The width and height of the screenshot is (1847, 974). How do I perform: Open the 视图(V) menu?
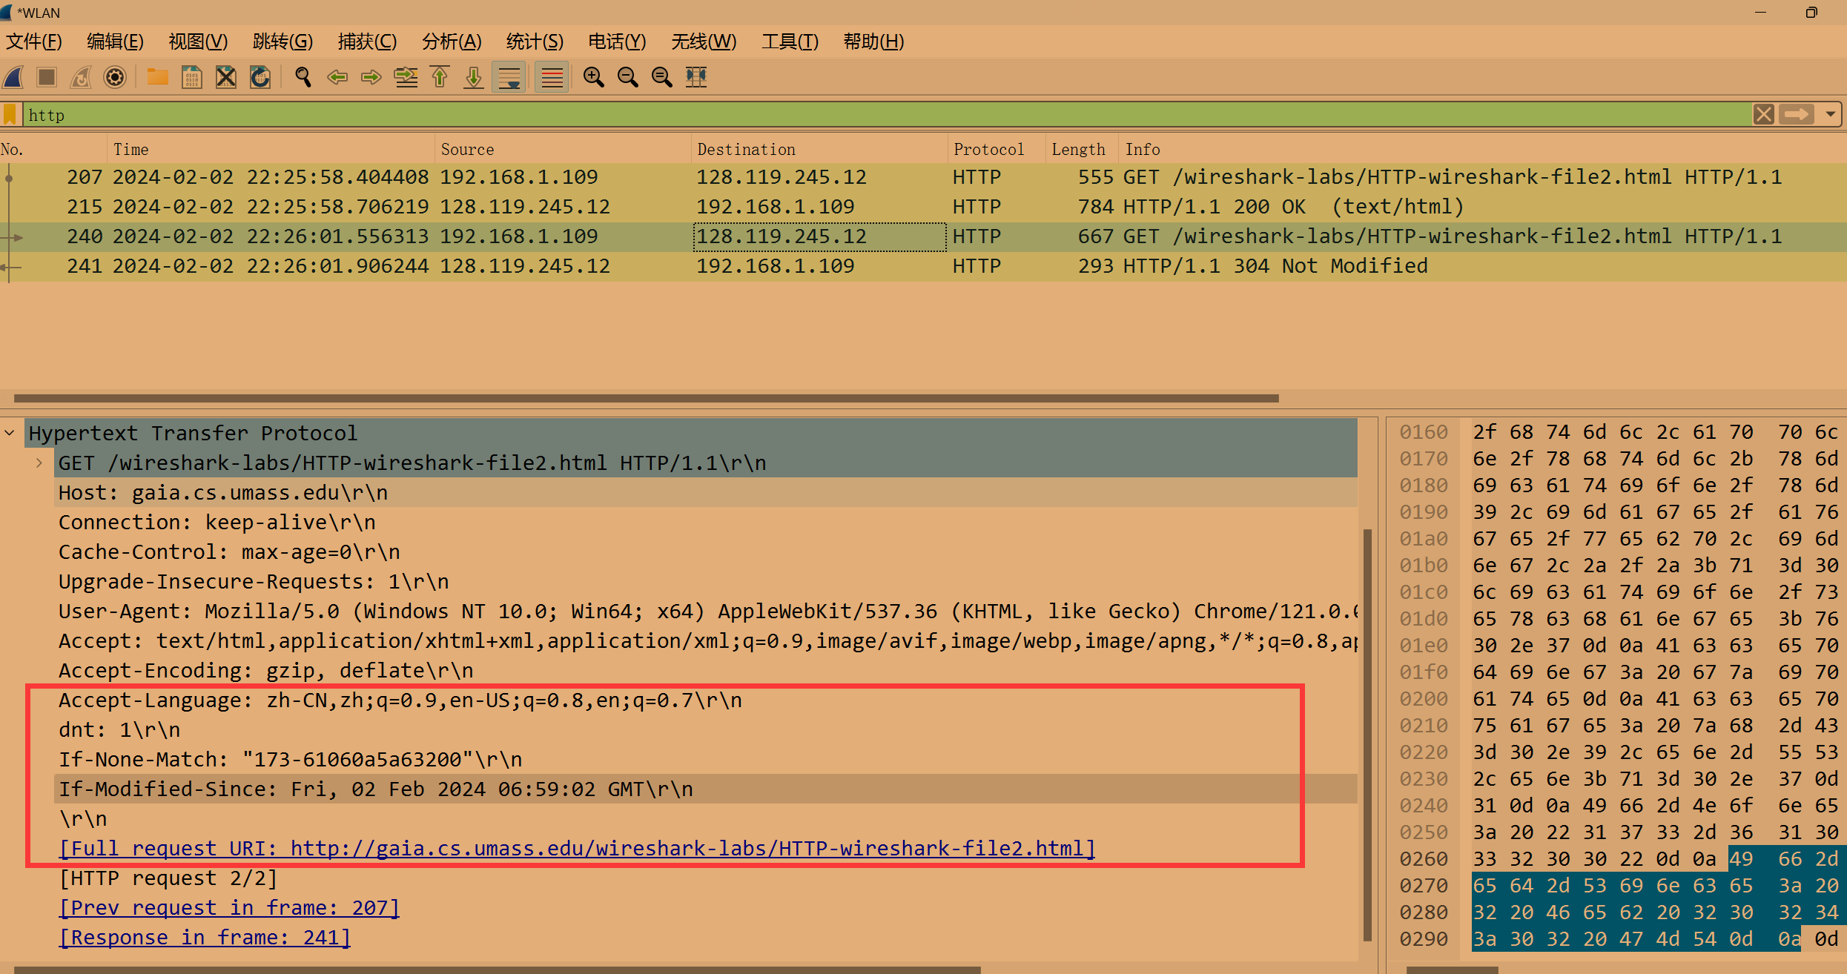point(198,42)
